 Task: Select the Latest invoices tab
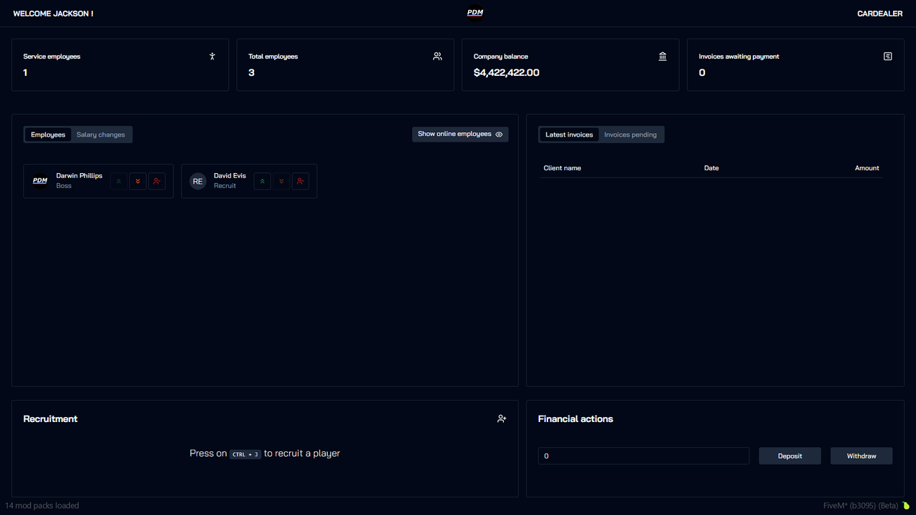click(x=568, y=134)
